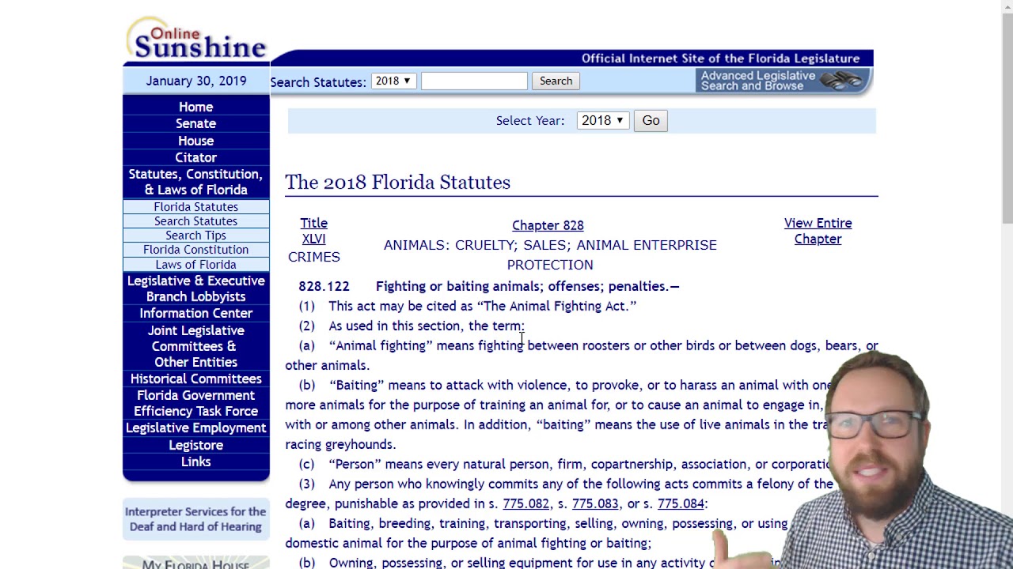
Task: Click the My Florida House banner
Action: pos(195,563)
